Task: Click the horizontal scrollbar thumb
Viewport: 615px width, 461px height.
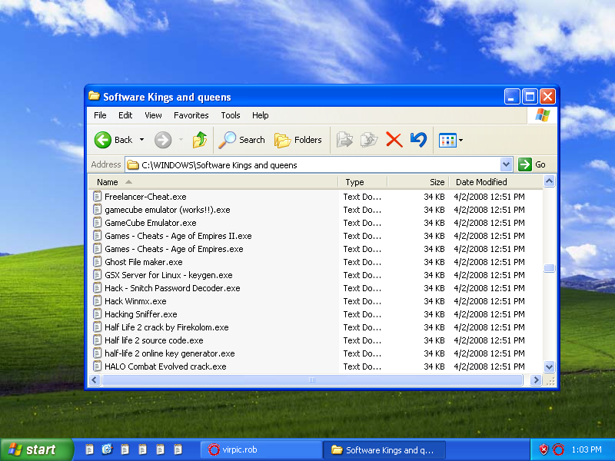Action: (312, 380)
